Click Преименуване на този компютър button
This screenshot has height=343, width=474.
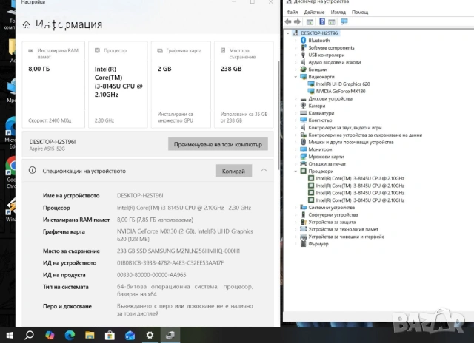218,144
